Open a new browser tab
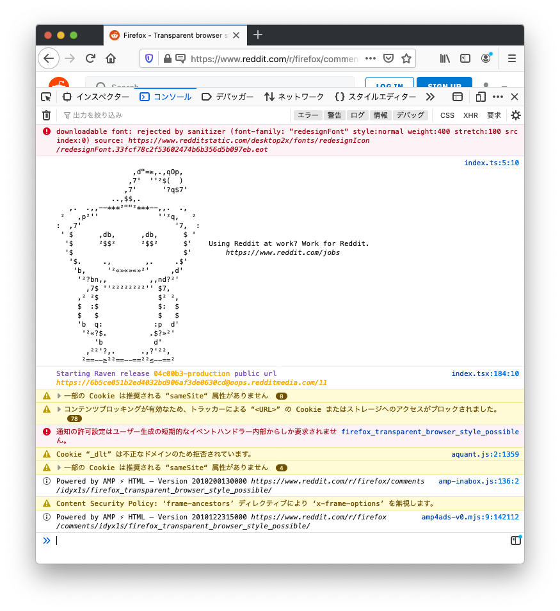The width and height of the screenshot is (560, 611). tap(258, 35)
